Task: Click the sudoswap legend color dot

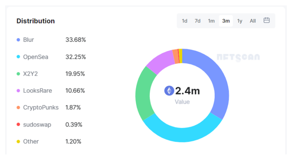Action: tap(18, 124)
